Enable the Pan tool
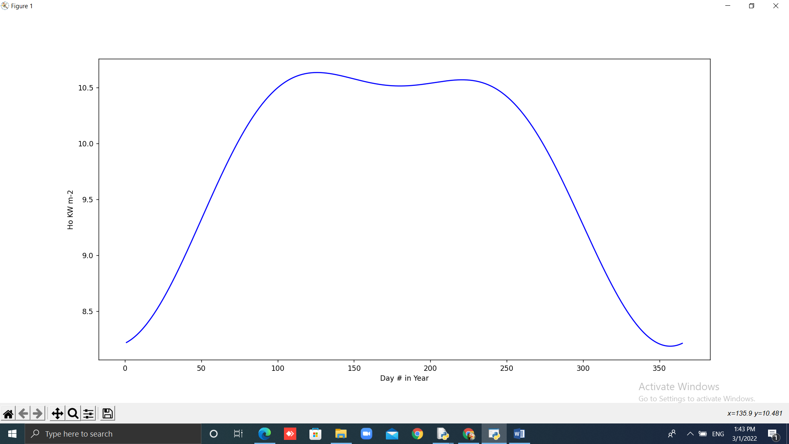This screenshot has height=444, width=789. point(57,413)
